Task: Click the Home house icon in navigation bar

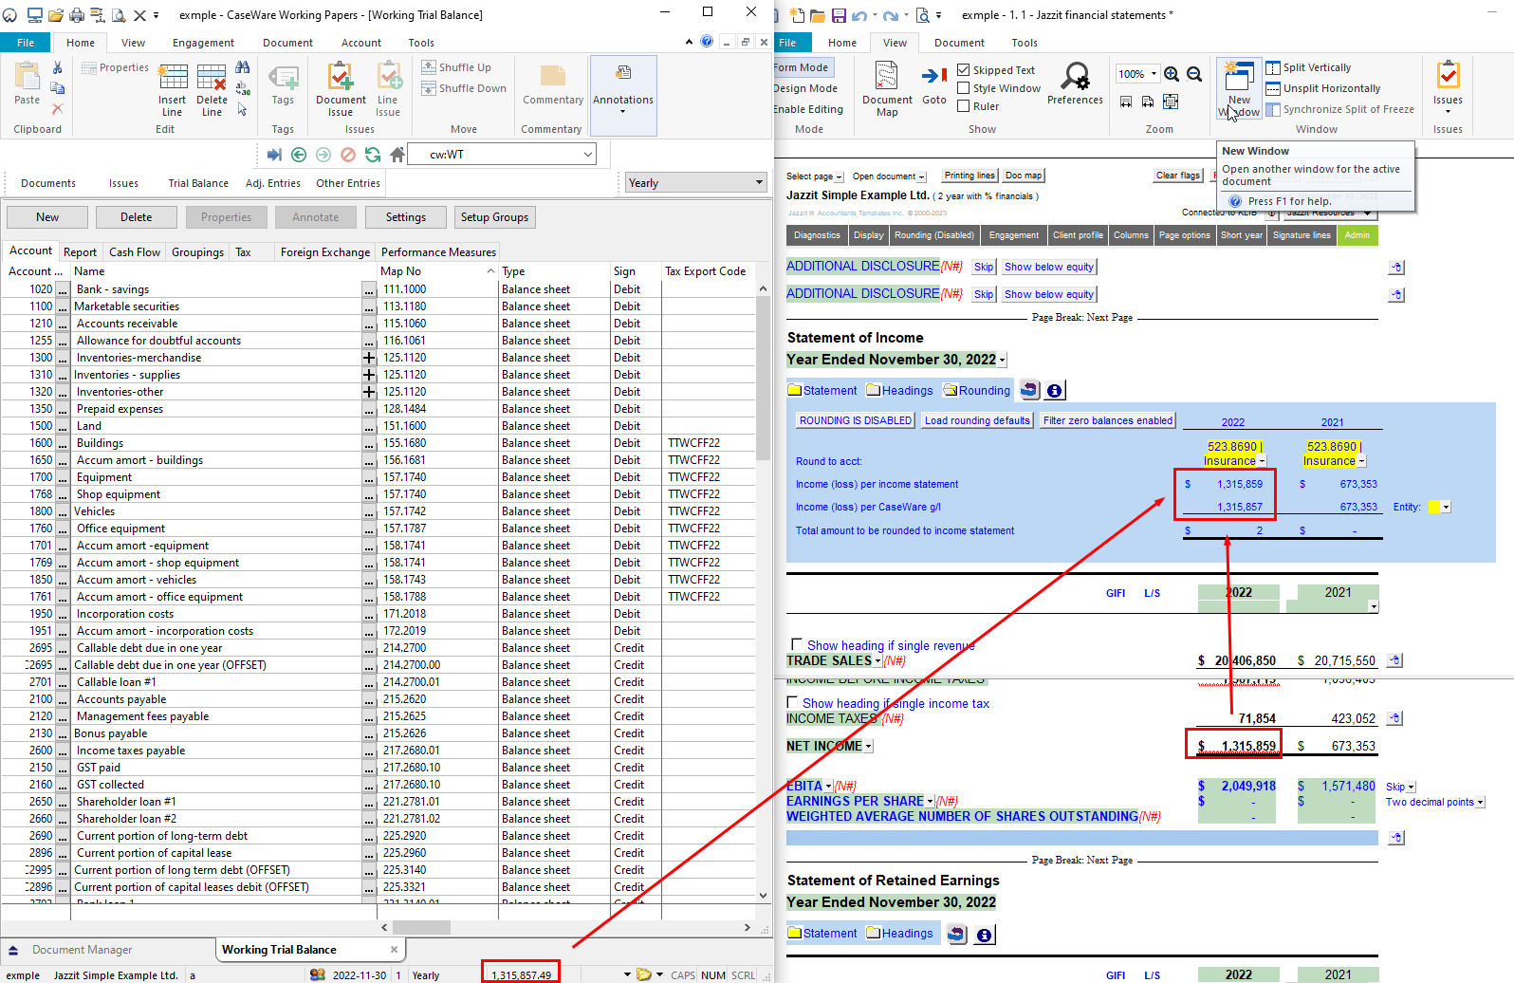Action: 397,155
